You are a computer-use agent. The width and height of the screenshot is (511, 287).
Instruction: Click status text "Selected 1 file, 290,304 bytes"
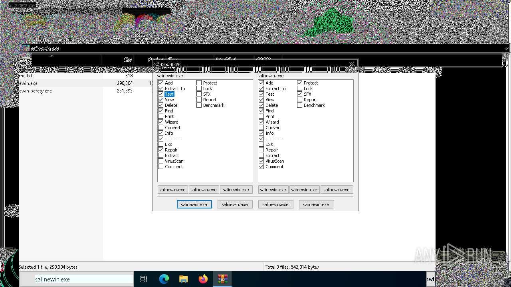48,267
